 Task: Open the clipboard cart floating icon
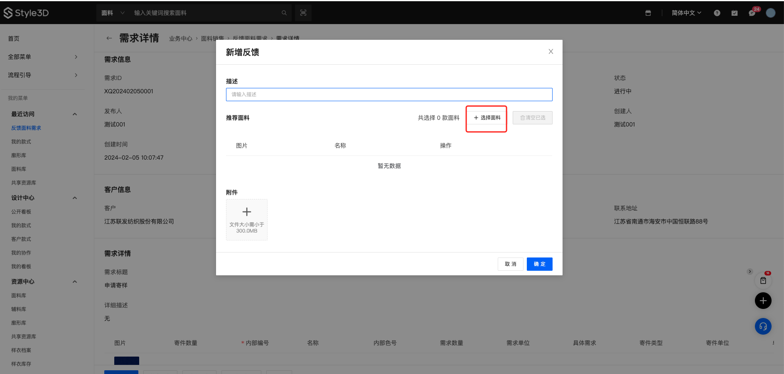pos(763,281)
